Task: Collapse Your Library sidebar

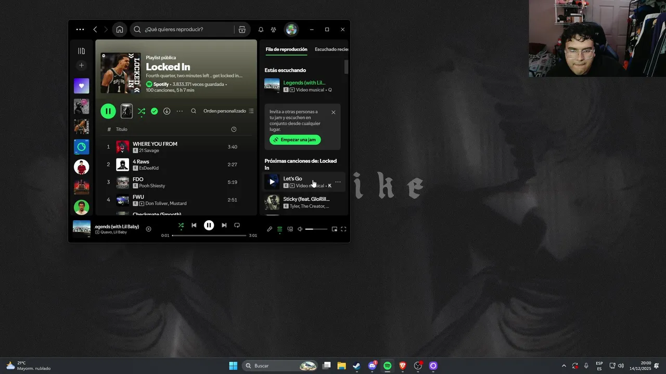Action: coord(81,51)
